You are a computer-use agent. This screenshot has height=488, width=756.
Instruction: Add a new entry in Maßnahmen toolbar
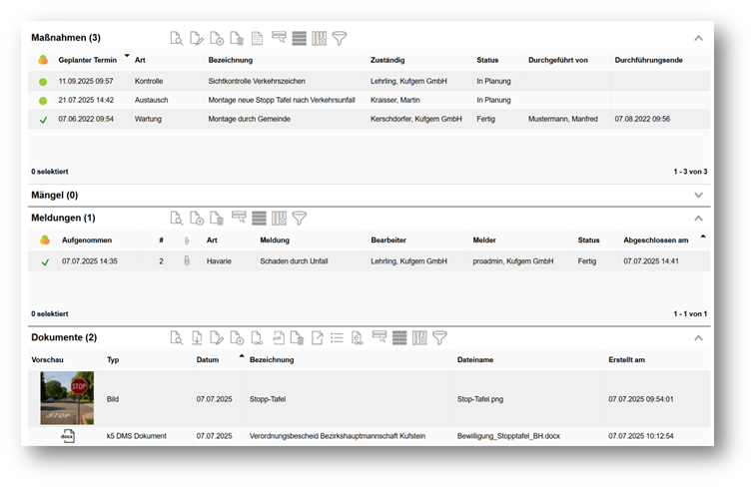[x=217, y=38]
